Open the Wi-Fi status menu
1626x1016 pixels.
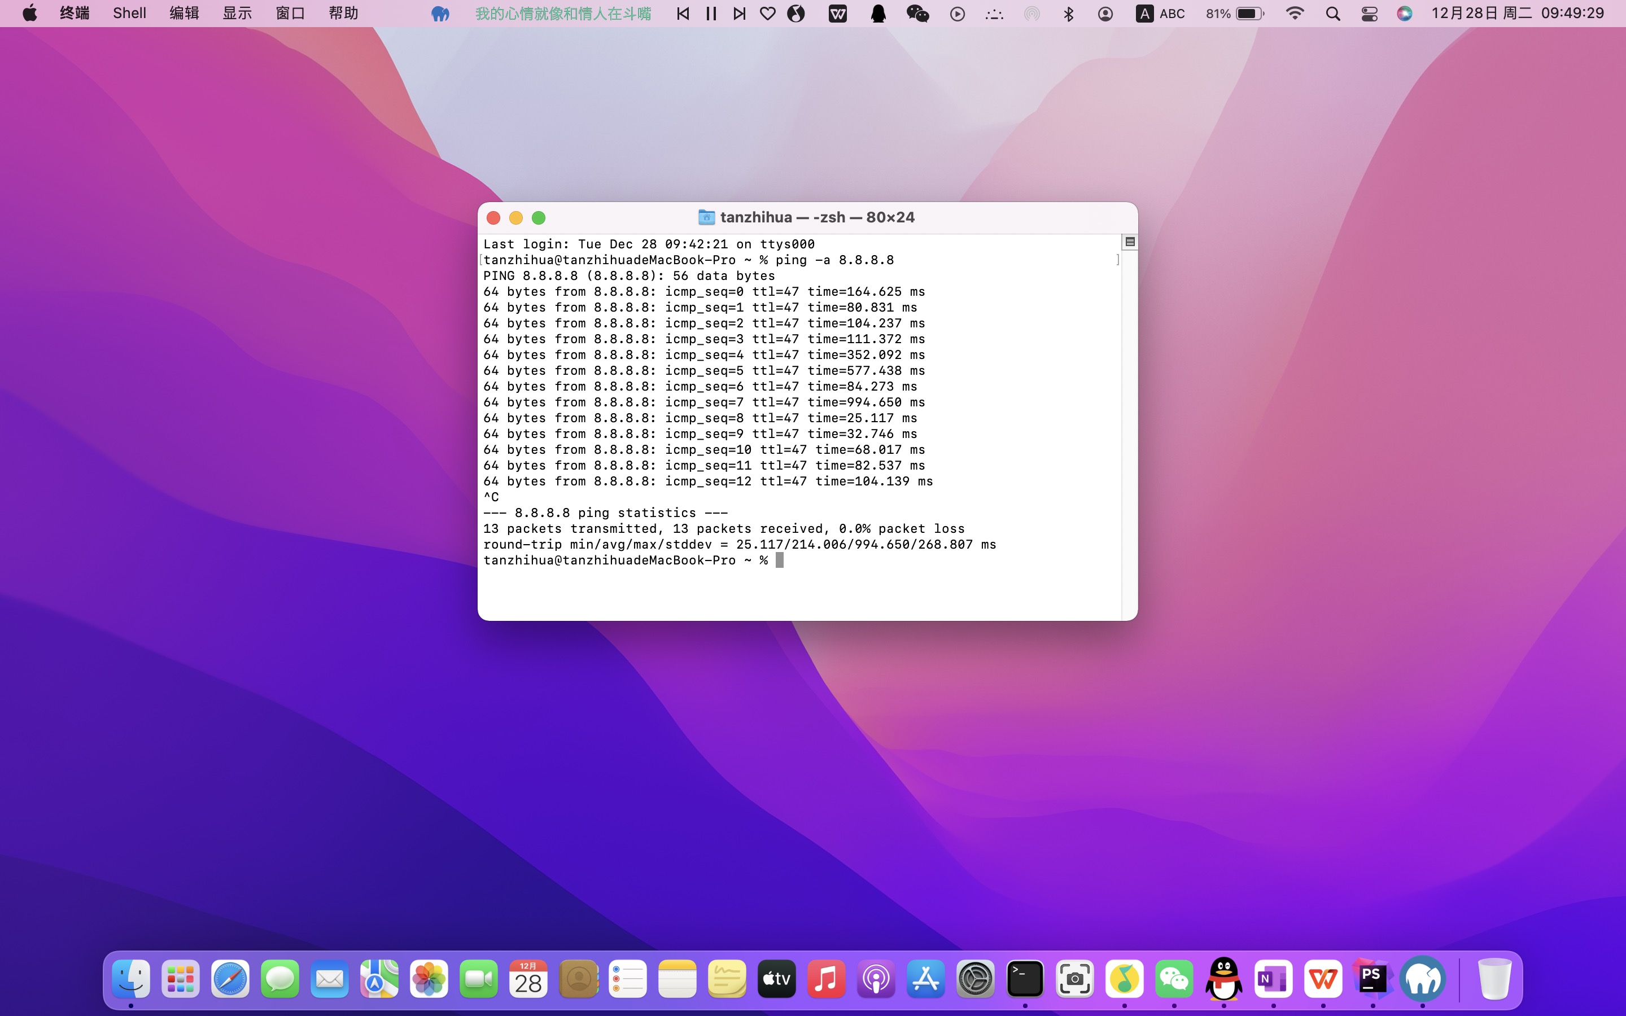pos(1294,14)
